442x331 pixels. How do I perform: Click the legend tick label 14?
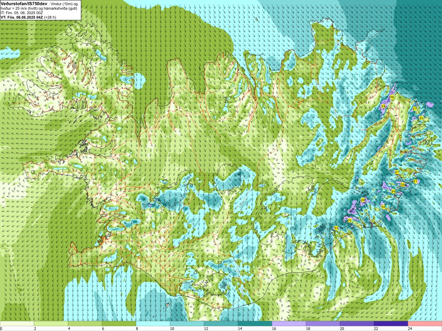(x=240, y=329)
